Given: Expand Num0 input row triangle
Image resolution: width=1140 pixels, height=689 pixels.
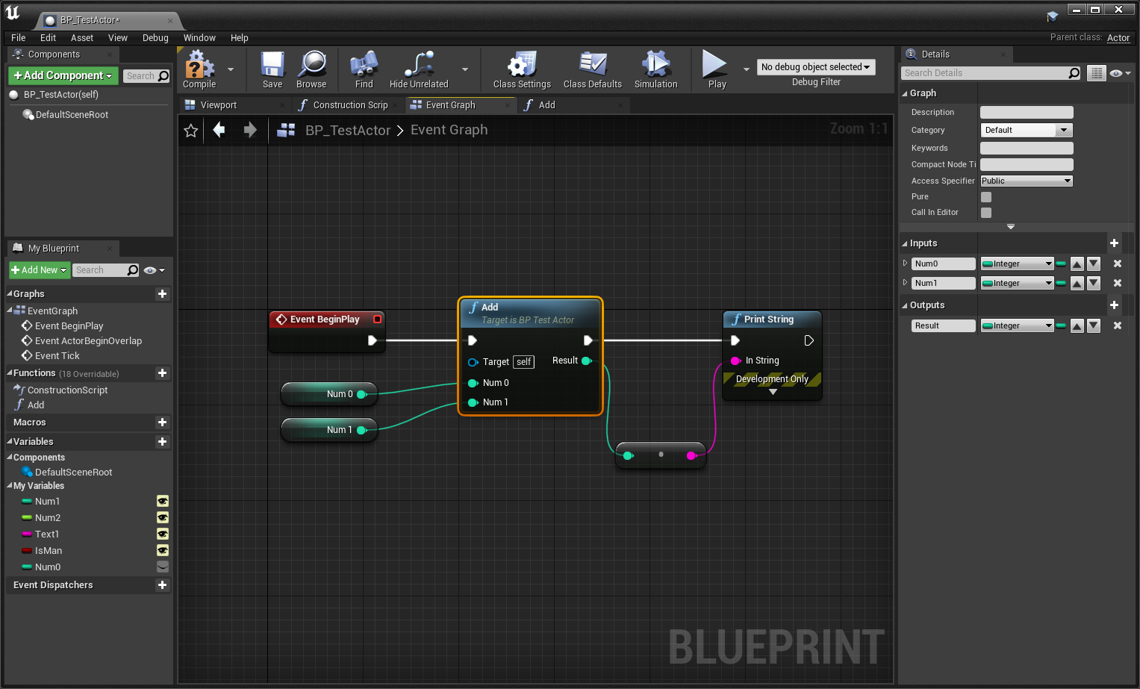Looking at the screenshot, I should coord(905,263).
